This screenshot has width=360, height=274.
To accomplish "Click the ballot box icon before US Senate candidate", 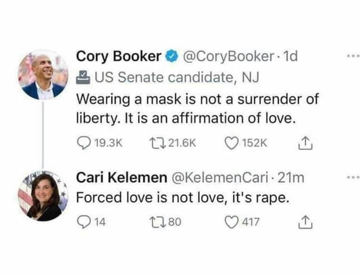I will point(83,75).
